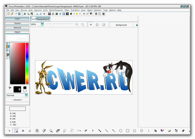Click the zoom magnifier icon beside the zoom slider
The image size is (195, 139).
(77, 24)
